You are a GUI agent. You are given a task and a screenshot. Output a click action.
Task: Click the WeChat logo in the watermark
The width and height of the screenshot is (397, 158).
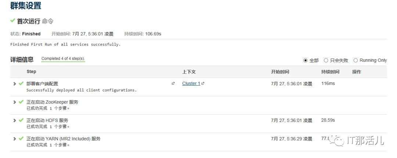click(336, 140)
